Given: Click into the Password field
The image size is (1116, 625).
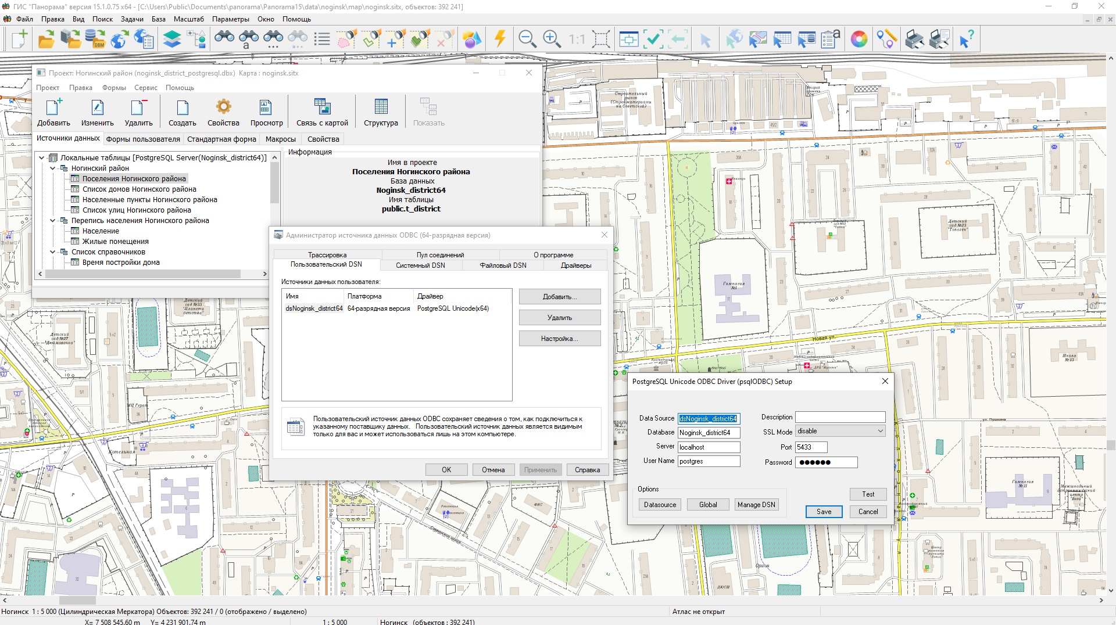Looking at the screenshot, I should 826,462.
